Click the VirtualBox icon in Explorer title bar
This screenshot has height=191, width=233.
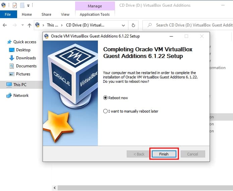click(x=3, y=5)
